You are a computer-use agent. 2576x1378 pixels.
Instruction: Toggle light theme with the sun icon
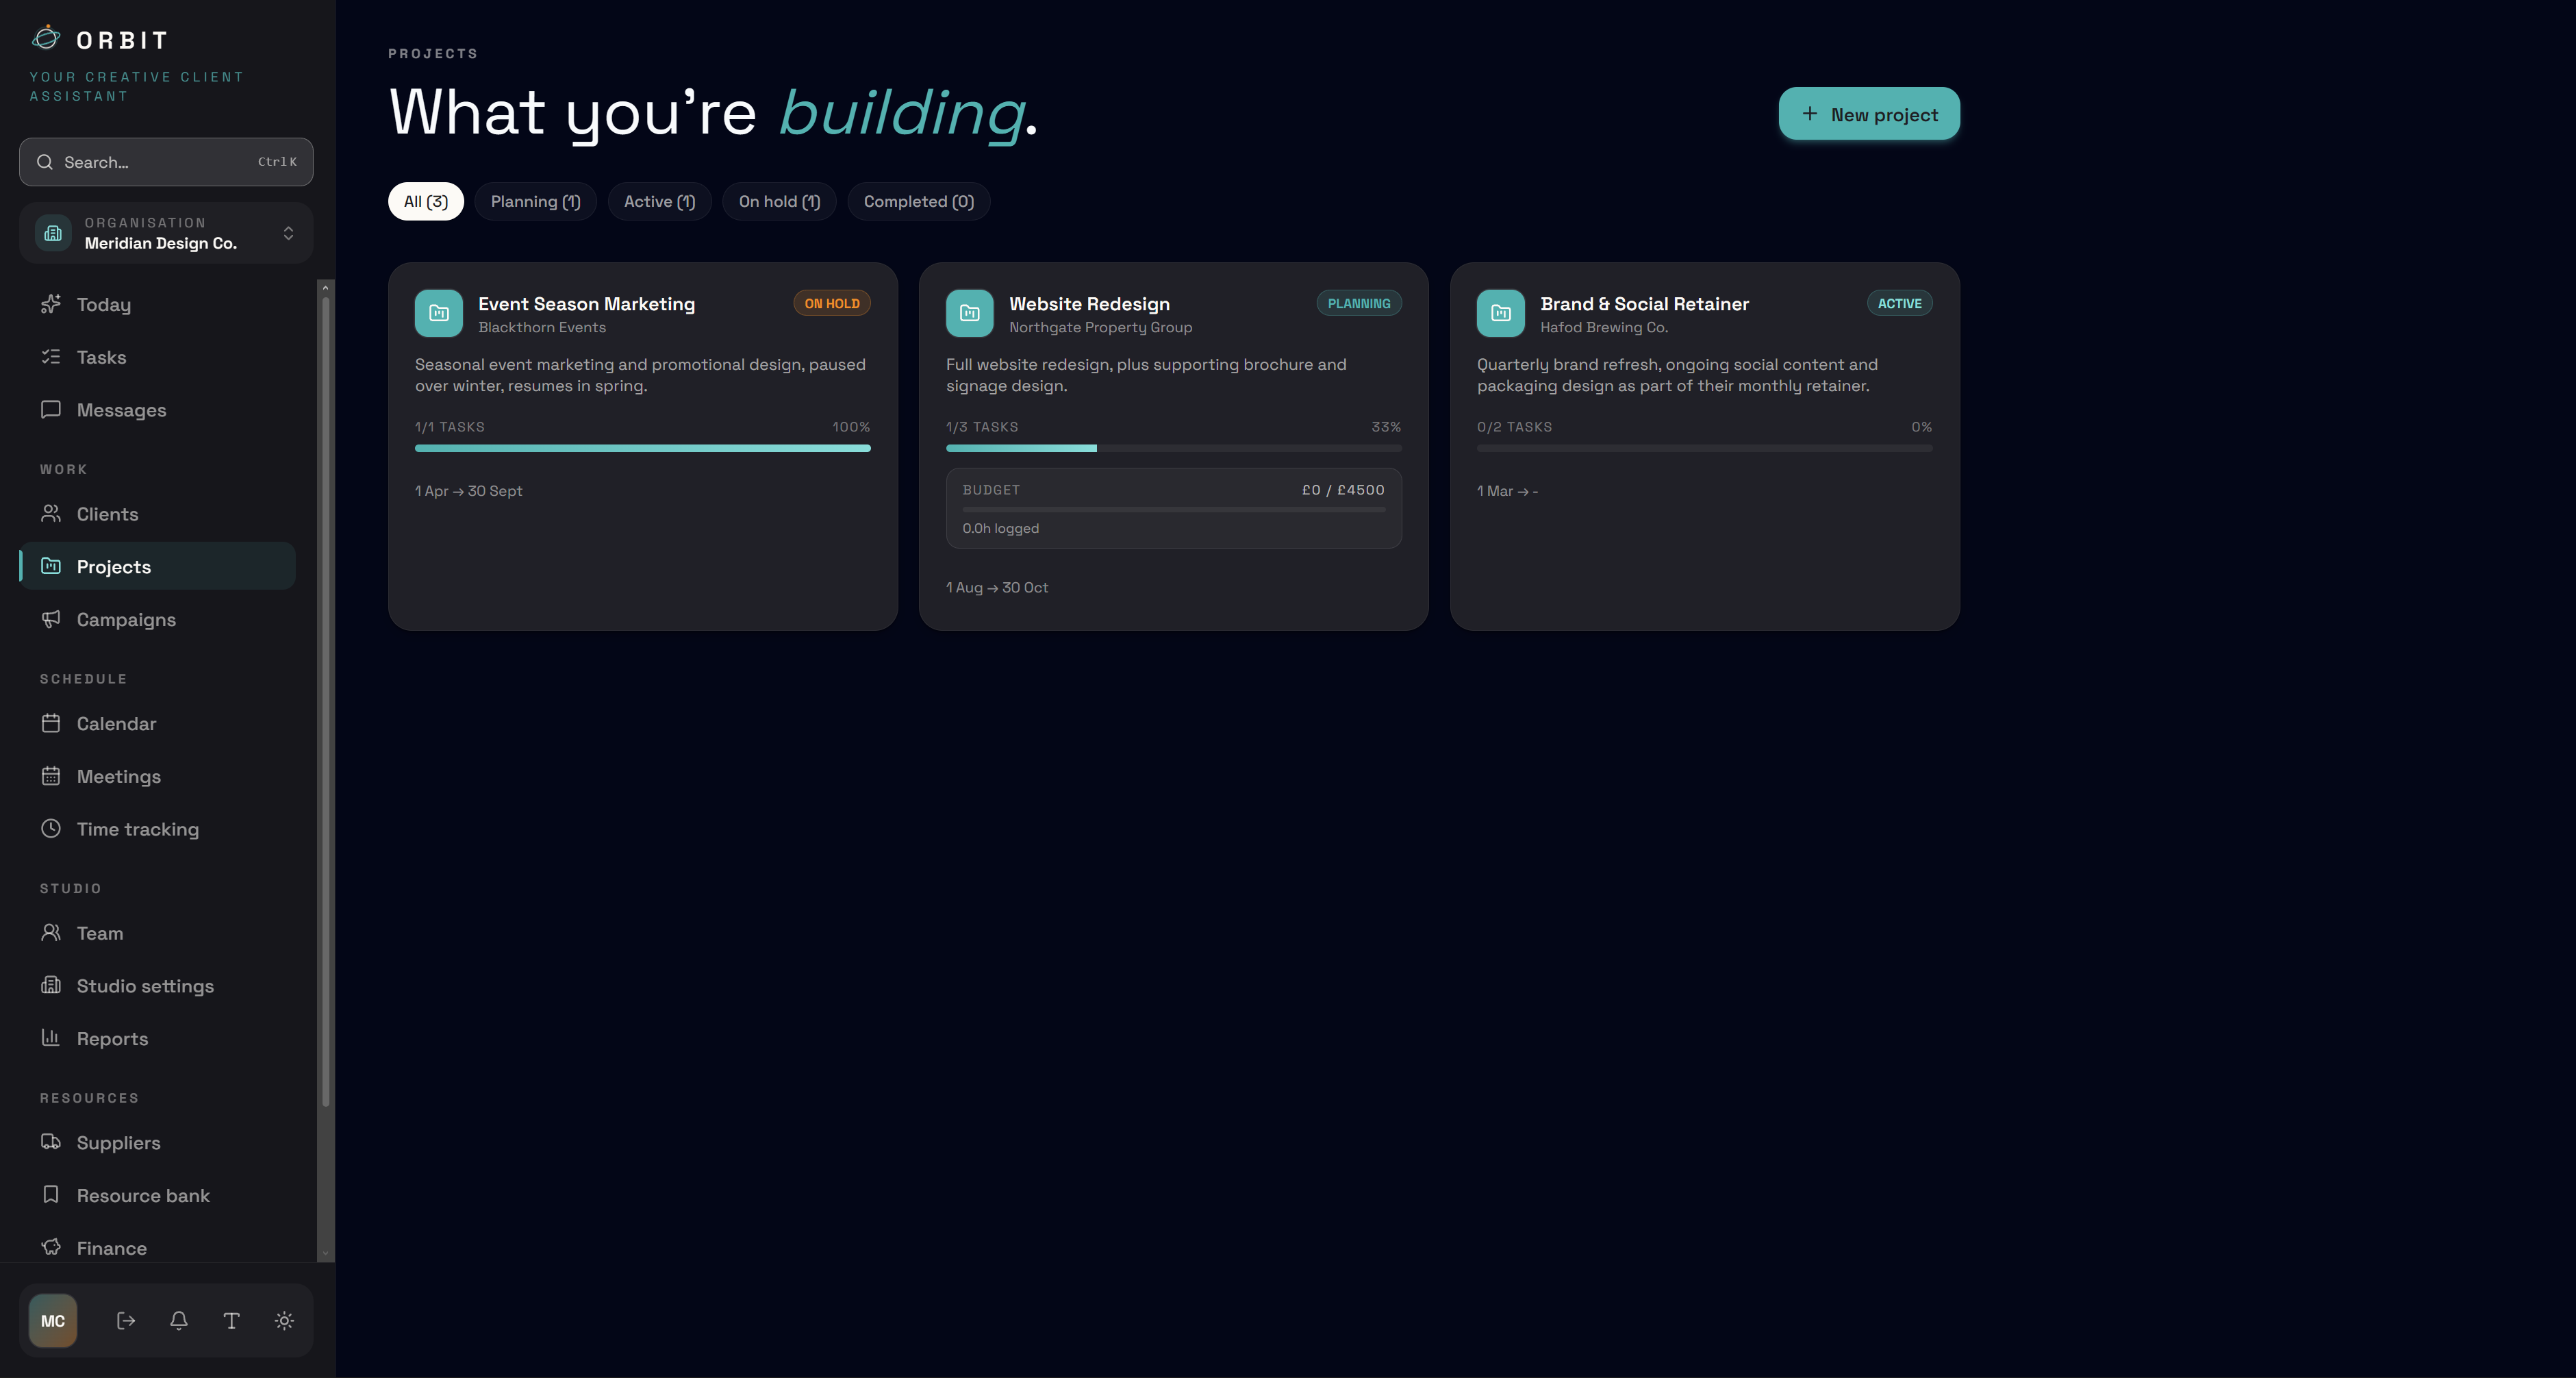tap(284, 1321)
